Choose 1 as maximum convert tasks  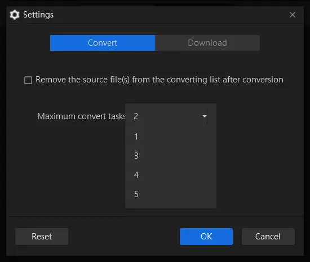tap(171, 137)
